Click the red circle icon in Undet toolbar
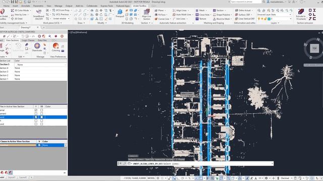This screenshot has height=181, width=323. click(x=56, y=36)
